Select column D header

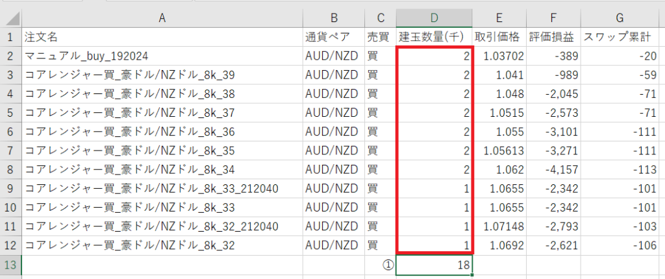pyautogui.click(x=434, y=18)
